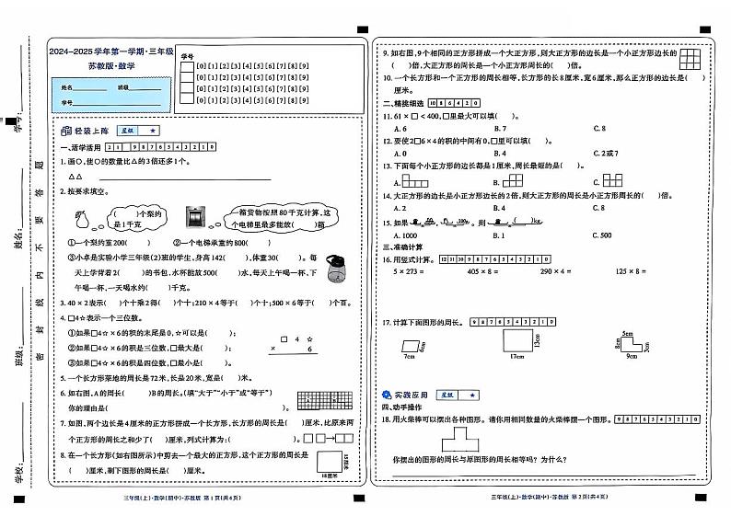Click the star in the 轻装上阵 星级 box
Screen dimensions: 731x516
pos(153,131)
